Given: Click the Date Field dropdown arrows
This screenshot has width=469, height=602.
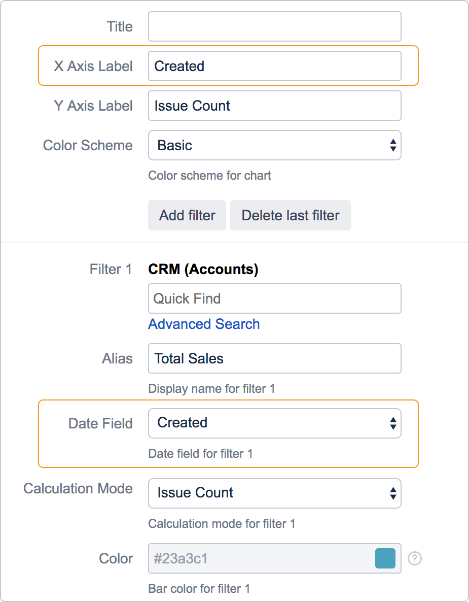Looking at the screenshot, I should point(393,423).
